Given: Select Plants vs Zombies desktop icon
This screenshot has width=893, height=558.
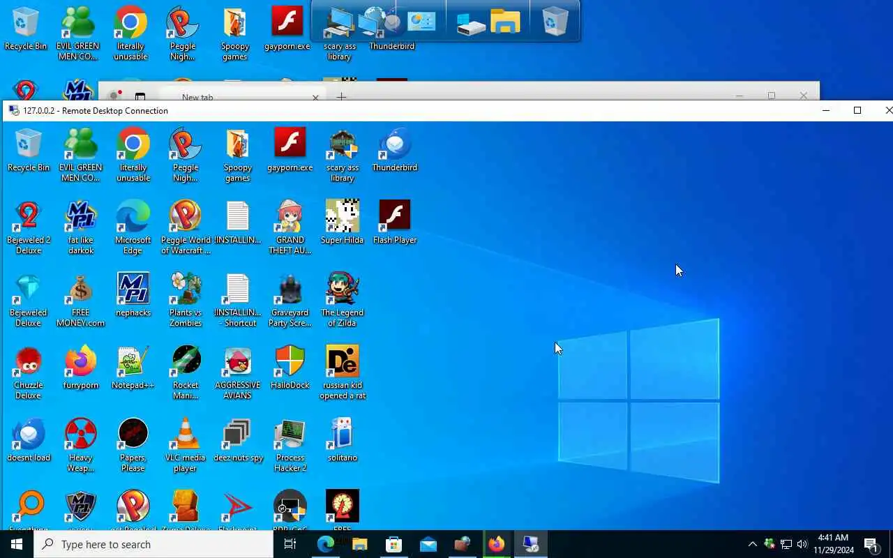Looking at the screenshot, I should pyautogui.click(x=186, y=300).
